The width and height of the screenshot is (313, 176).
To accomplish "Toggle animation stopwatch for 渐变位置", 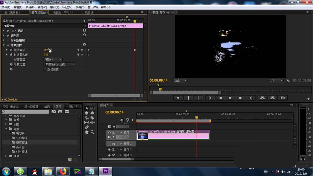I will pyautogui.click(x=11, y=64).
